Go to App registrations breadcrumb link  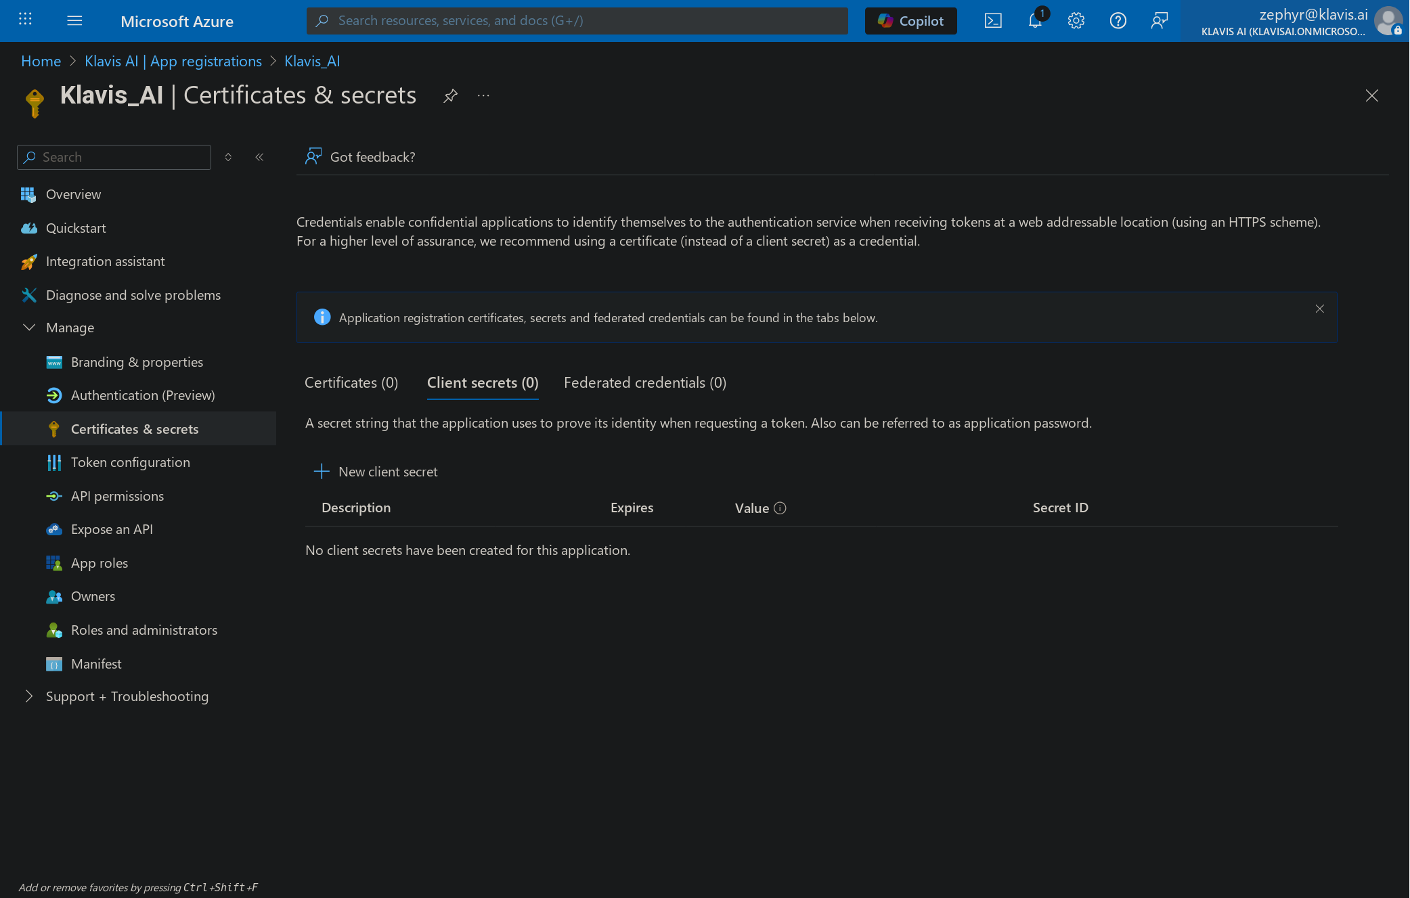(x=173, y=61)
